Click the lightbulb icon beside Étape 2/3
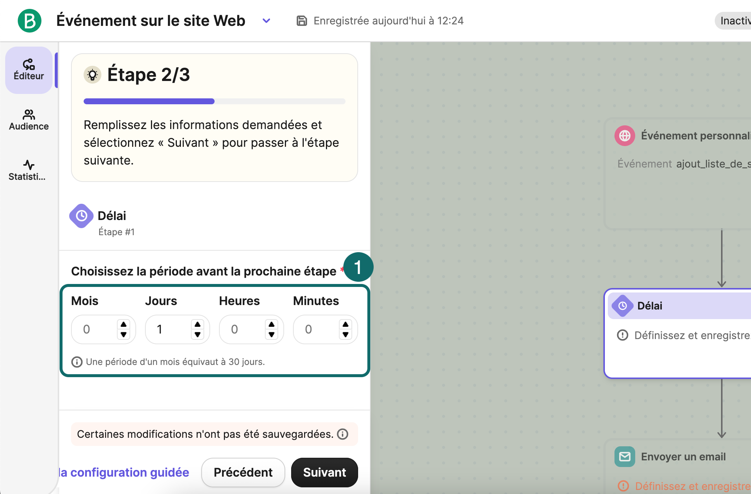This screenshot has height=494, width=751. [92, 75]
